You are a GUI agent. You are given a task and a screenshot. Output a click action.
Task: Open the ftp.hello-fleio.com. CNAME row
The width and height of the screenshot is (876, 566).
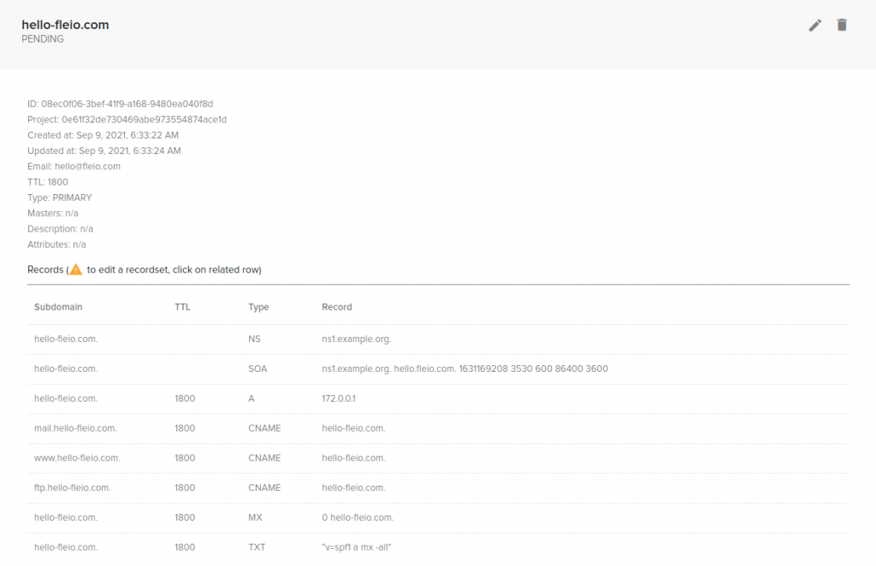439,488
